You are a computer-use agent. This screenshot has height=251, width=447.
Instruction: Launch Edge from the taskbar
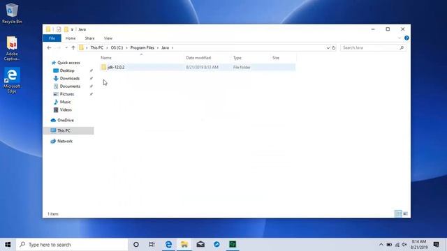[x=168, y=245]
